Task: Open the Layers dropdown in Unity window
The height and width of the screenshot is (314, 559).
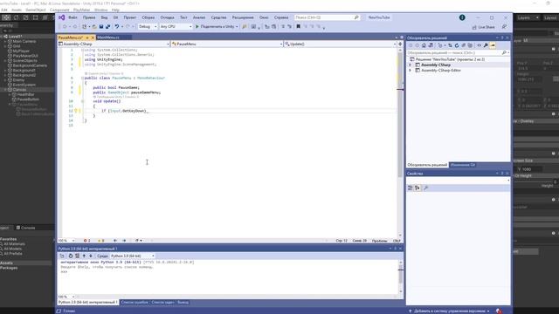Action: point(528,17)
